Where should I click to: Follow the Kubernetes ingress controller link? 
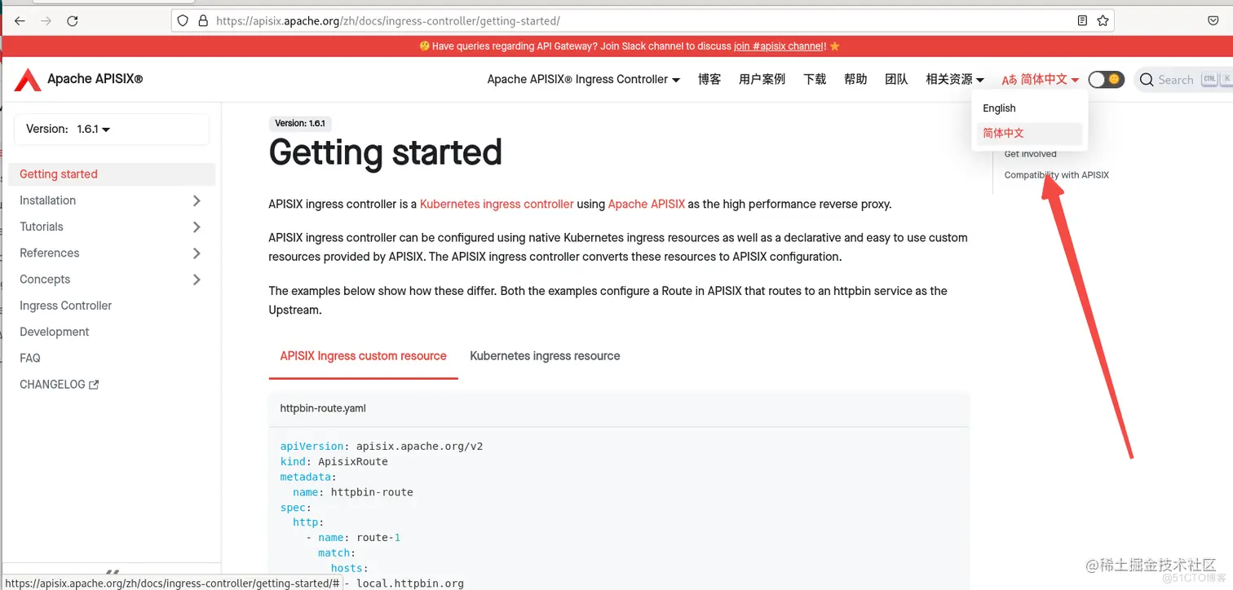pos(497,205)
